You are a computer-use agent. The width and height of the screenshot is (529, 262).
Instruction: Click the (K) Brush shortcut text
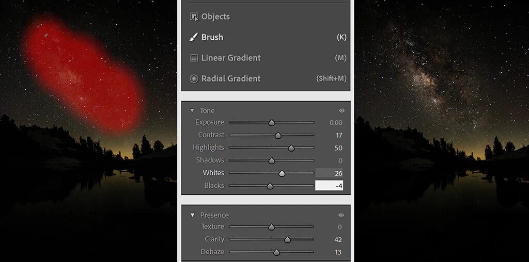coord(341,37)
